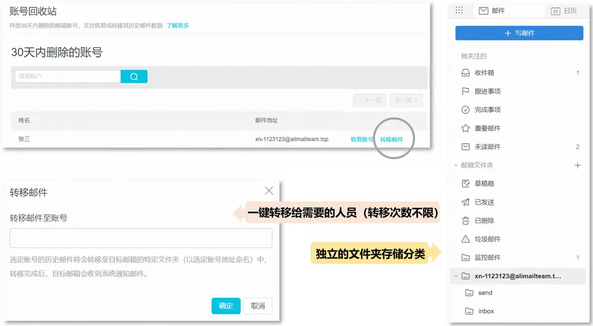The width and height of the screenshot is (593, 326).
Task: Collapse the xn-1123123@alimailteam folder tree
Action: [x=456, y=276]
